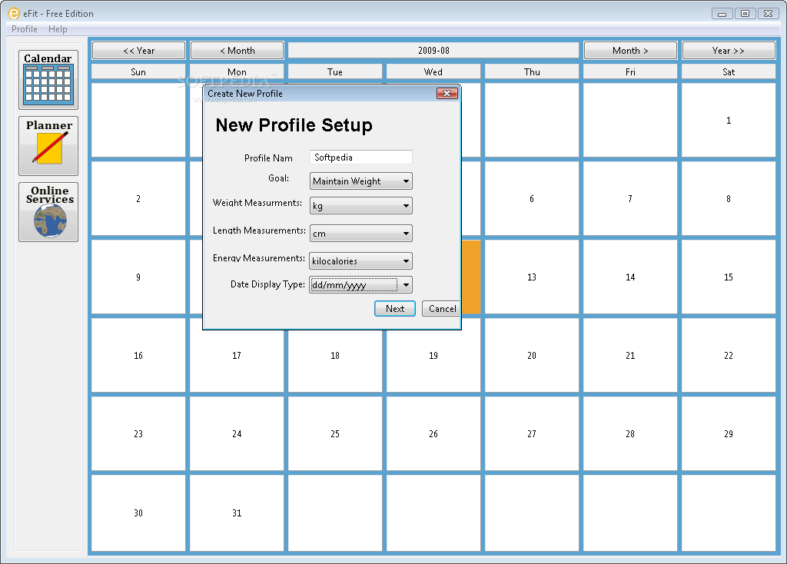Image resolution: width=787 pixels, height=564 pixels.
Task: Open the Planner pencil icon
Action: tap(48, 146)
